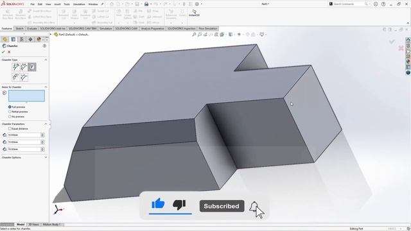
Task: Open the SOLIDWORKS Help question mark icon
Action: click(383, 4)
